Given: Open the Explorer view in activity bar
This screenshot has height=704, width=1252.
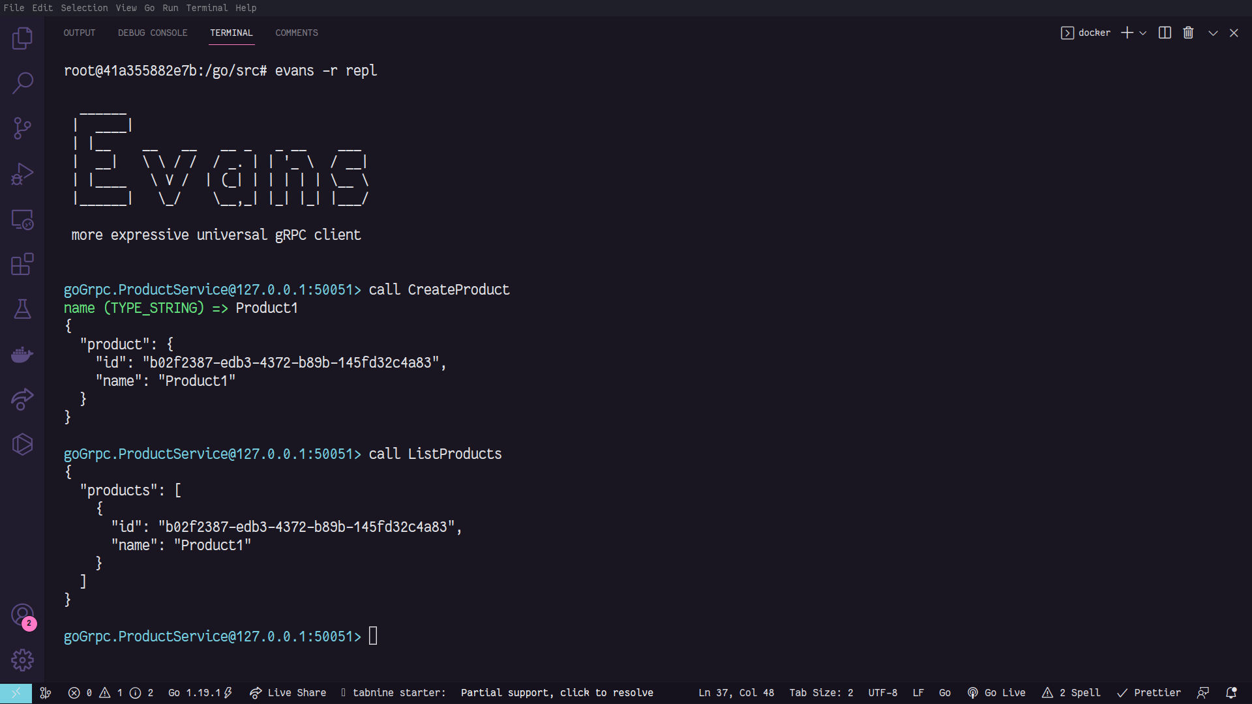Looking at the screenshot, I should click(x=22, y=38).
